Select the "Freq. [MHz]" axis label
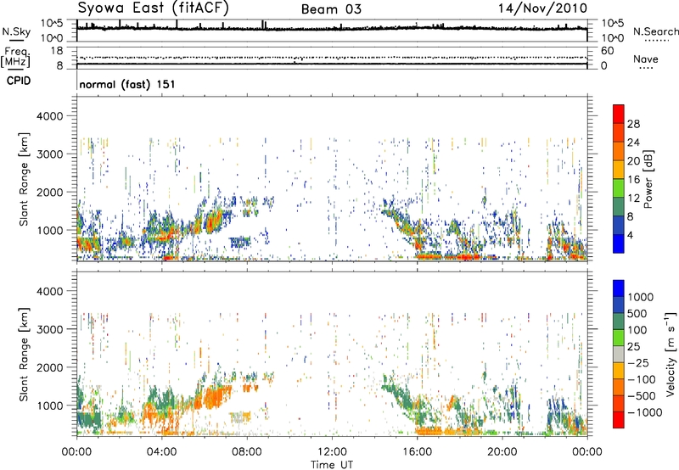Image resolution: width=679 pixels, height=470 pixels. [15, 58]
